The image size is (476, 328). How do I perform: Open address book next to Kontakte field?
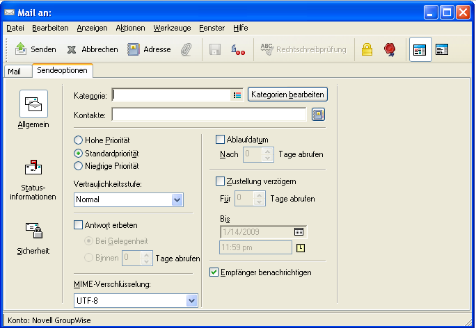pyautogui.click(x=319, y=115)
